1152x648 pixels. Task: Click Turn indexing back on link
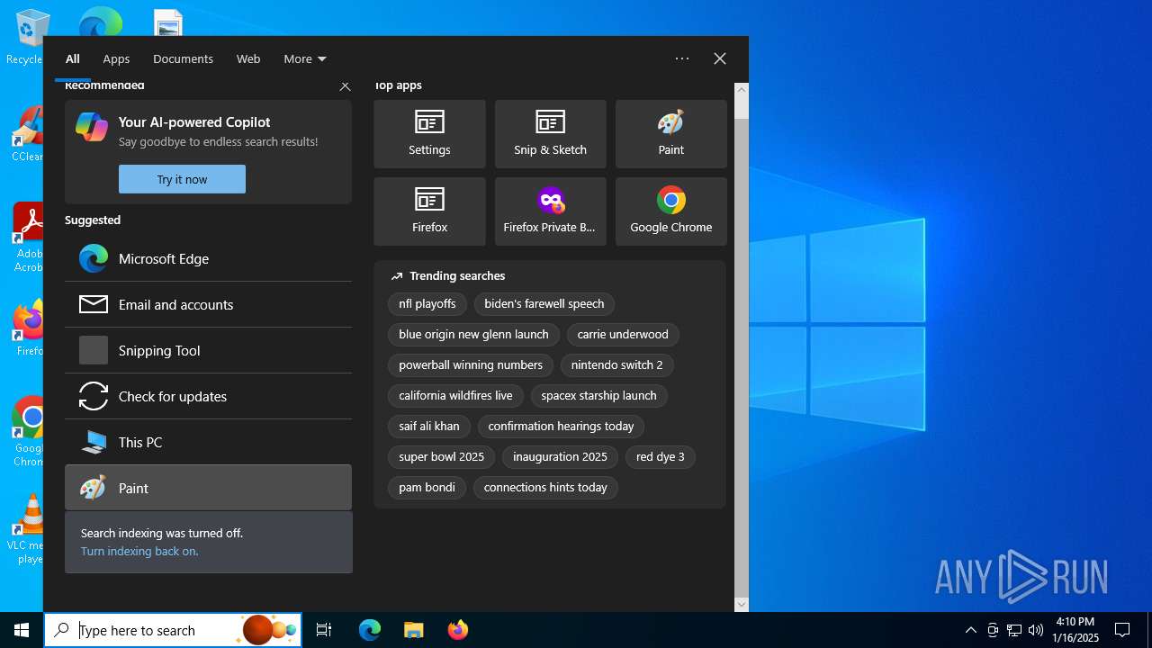pyautogui.click(x=139, y=551)
